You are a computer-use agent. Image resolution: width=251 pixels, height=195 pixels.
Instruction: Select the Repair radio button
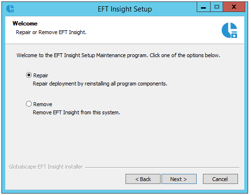point(29,75)
